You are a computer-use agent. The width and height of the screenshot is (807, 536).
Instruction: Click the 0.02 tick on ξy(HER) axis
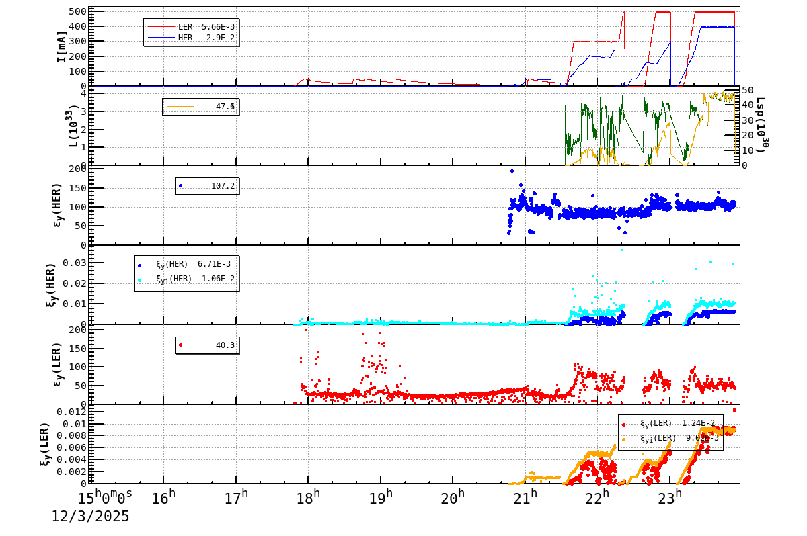(75, 283)
